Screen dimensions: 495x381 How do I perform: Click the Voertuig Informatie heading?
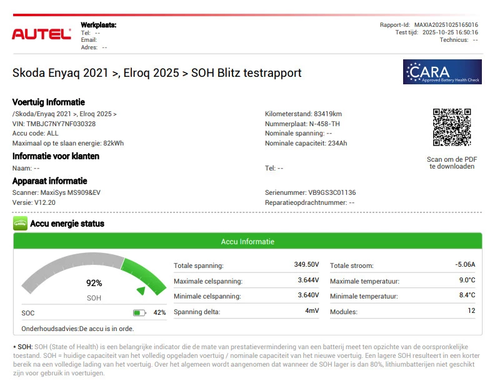pyautogui.click(x=49, y=102)
